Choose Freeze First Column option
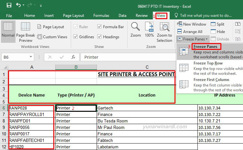 210,85
